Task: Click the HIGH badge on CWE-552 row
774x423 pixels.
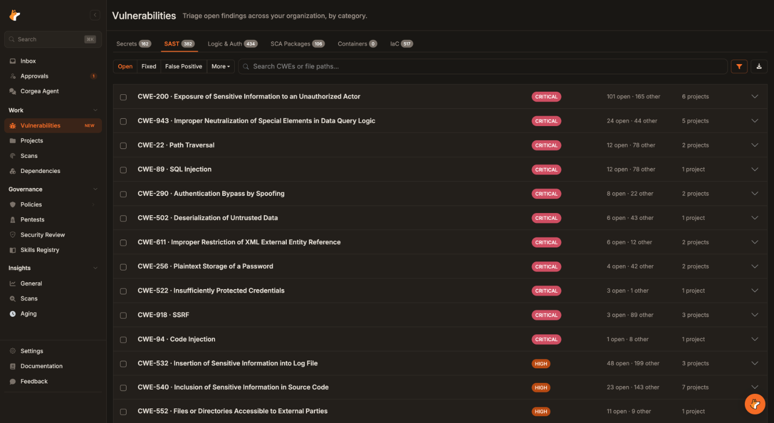Action: (541, 412)
